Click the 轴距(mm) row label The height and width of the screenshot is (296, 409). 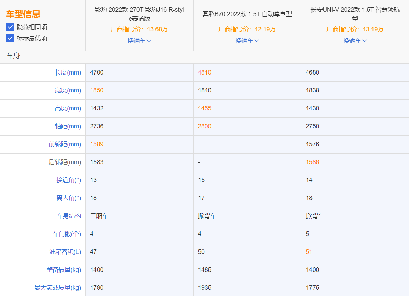click(x=68, y=126)
